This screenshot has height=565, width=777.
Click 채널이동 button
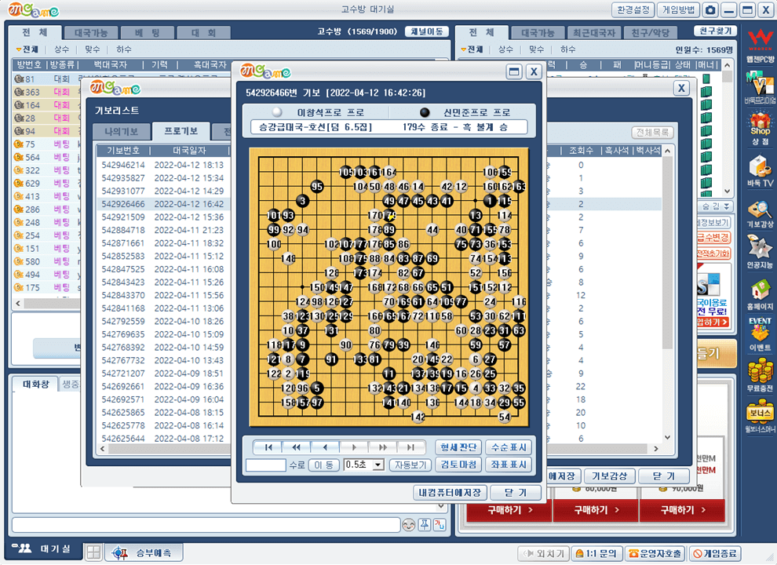(427, 31)
